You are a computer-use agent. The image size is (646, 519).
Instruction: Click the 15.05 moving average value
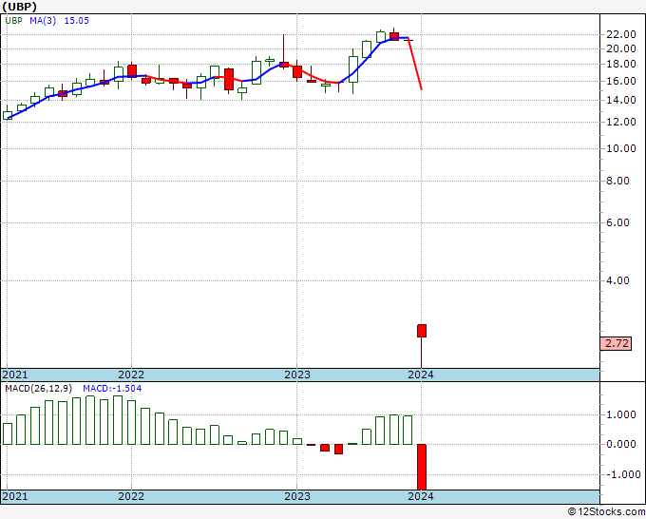pos(77,21)
